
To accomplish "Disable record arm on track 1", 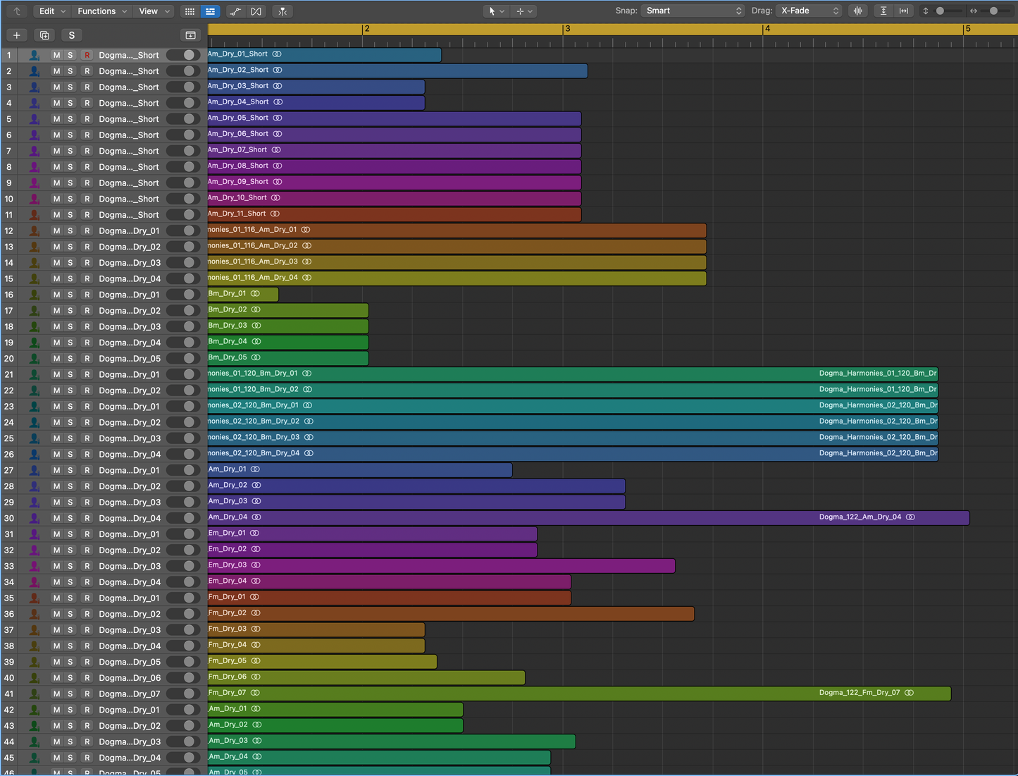I will pyautogui.click(x=87, y=54).
